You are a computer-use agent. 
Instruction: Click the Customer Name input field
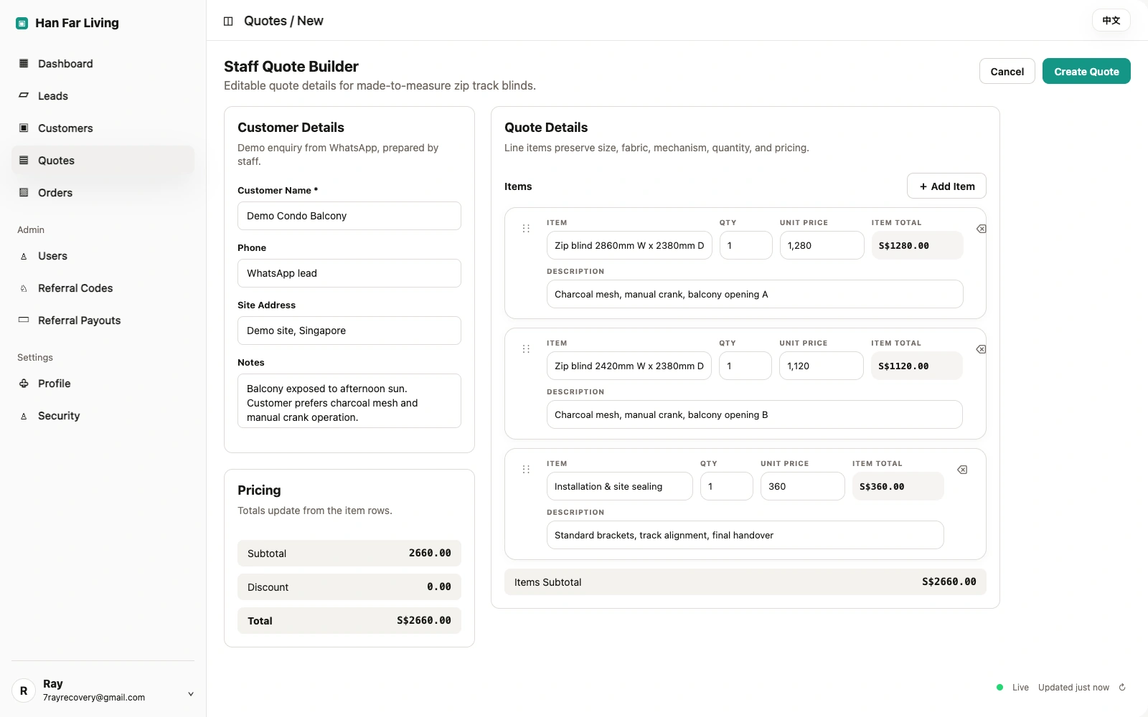point(349,216)
